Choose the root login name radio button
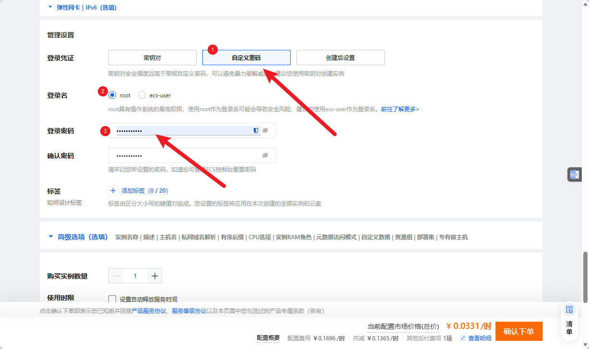This screenshot has height=349, width=589. coord(112,95)
